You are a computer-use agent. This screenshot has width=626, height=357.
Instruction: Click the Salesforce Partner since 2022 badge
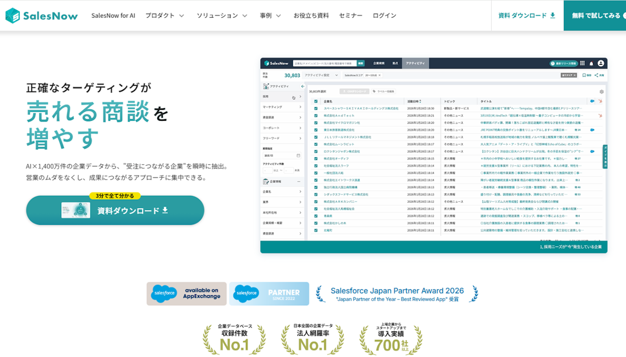269,293
